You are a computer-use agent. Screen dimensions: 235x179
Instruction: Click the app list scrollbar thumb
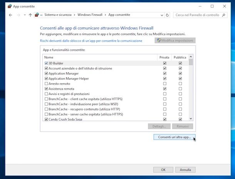coord(191,62)
